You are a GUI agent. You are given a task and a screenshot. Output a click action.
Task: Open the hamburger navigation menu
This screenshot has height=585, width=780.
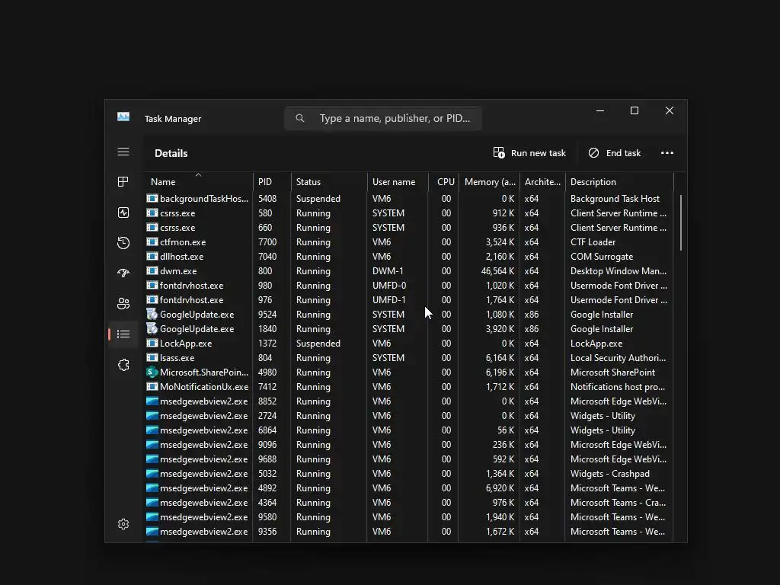click(123, 152)
